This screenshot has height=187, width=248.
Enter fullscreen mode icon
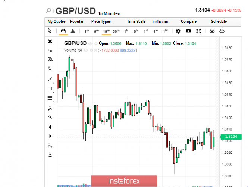[x=198, y=31]
